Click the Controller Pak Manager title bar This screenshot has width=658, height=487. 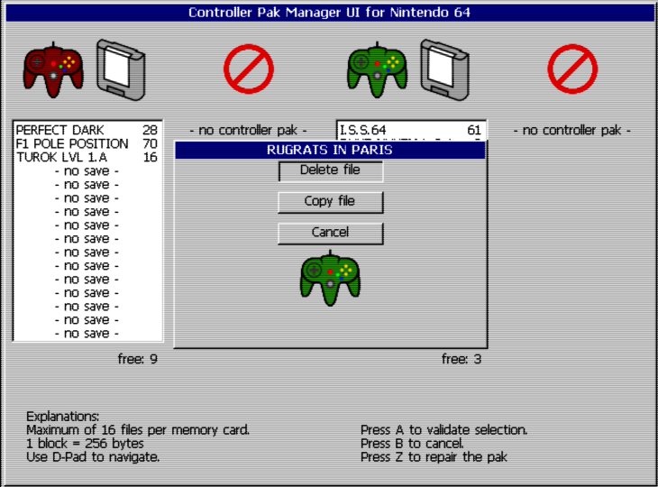pos(330,13)
